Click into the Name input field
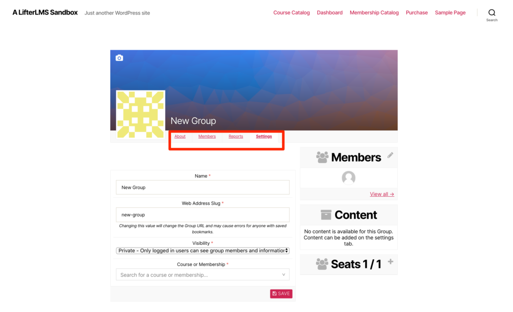Screen dimensions: 513x312 point(202,188)
